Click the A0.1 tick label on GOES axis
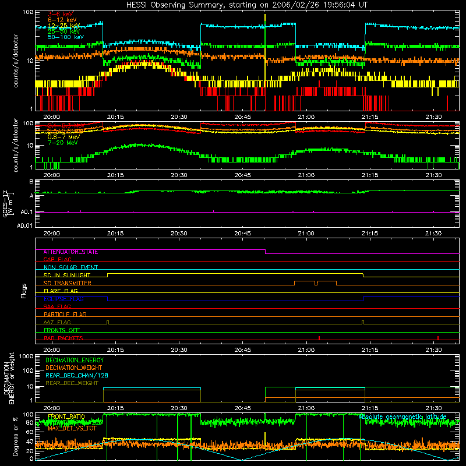This screenshot has height=466, width=466. (x=27, y=212)
